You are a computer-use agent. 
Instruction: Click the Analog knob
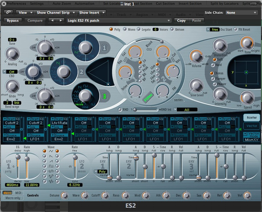[x=12, y=54]
